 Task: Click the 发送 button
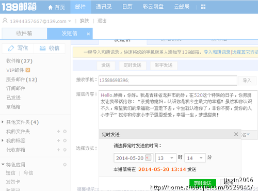tap(106, 66)
